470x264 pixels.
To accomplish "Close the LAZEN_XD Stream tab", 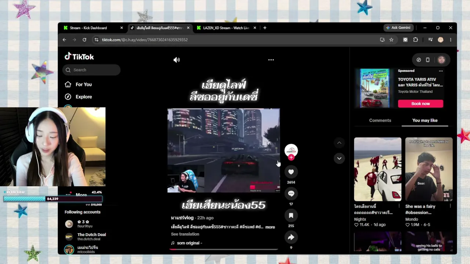I will (254, 28).
